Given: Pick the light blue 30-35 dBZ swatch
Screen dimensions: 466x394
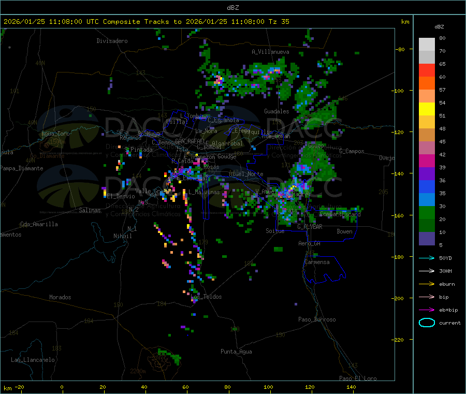Looking at the screenshot, I should tap(427, 200).
